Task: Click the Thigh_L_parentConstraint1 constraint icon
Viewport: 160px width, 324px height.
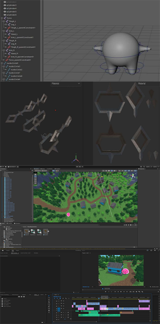Action: [9, 27]
